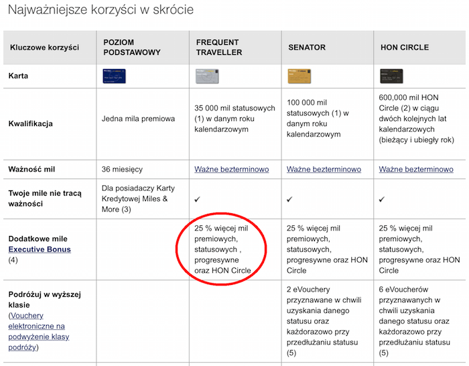469x366 pixels.
Task: Click 'Twoje mile nie tracą ważności' row label
Action: [x=45, y=198]
